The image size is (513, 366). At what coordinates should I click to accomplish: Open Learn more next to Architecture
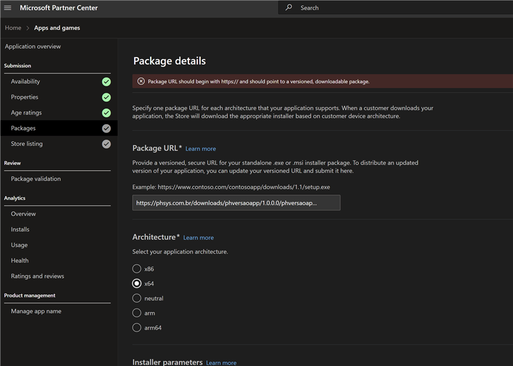198,237
